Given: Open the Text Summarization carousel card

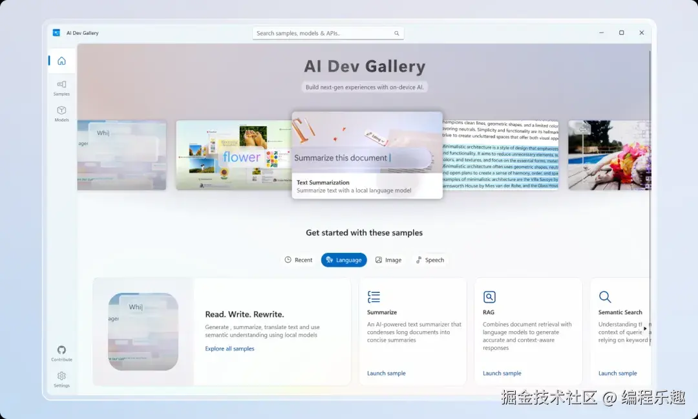Looking at the screenshot, I should tap(367, 155).
